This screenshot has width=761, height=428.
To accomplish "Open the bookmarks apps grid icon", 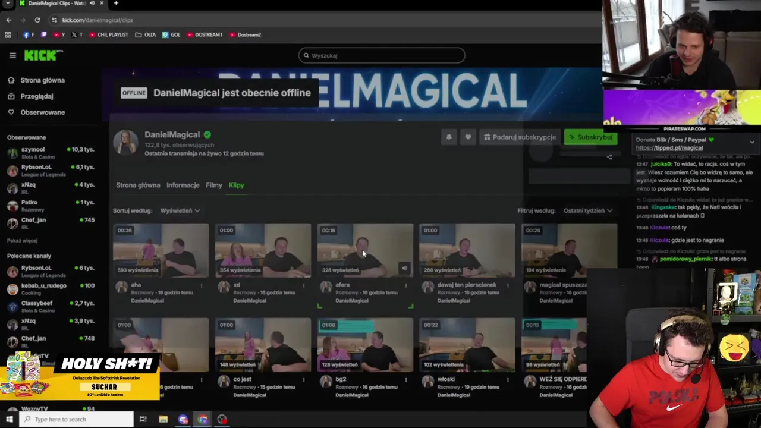I will point(8,34).
